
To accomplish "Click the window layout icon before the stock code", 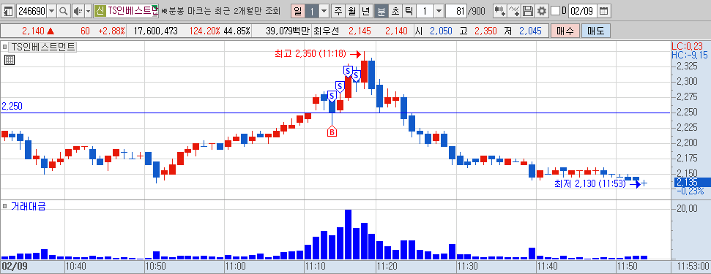I will pyautogui.click(x=8, y=10).
